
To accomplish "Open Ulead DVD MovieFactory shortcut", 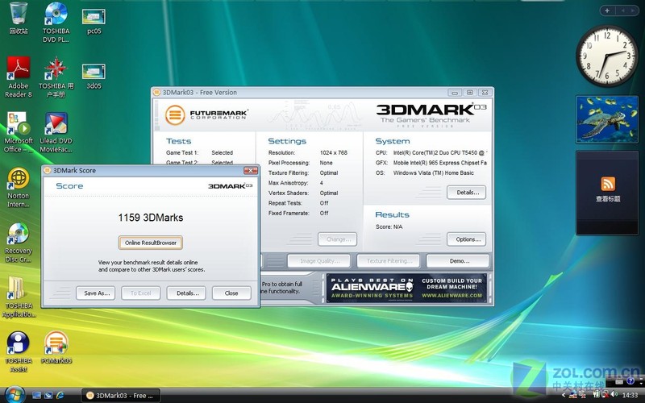I will click(56, 132).
